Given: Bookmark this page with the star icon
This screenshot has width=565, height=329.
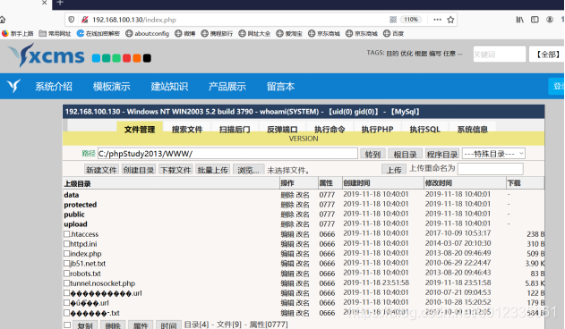Looking at the screenshot, I should coord(450,20).
